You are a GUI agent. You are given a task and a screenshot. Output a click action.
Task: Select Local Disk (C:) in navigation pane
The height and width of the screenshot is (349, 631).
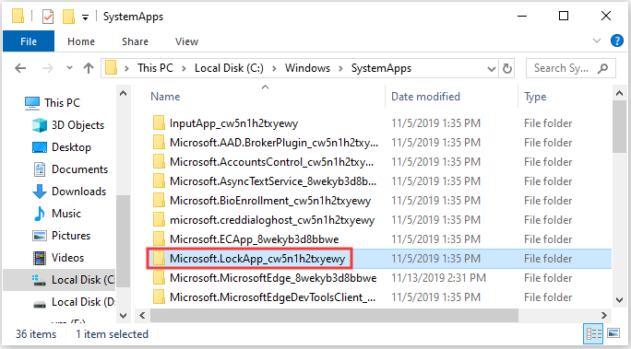click(x=59, y=280)
